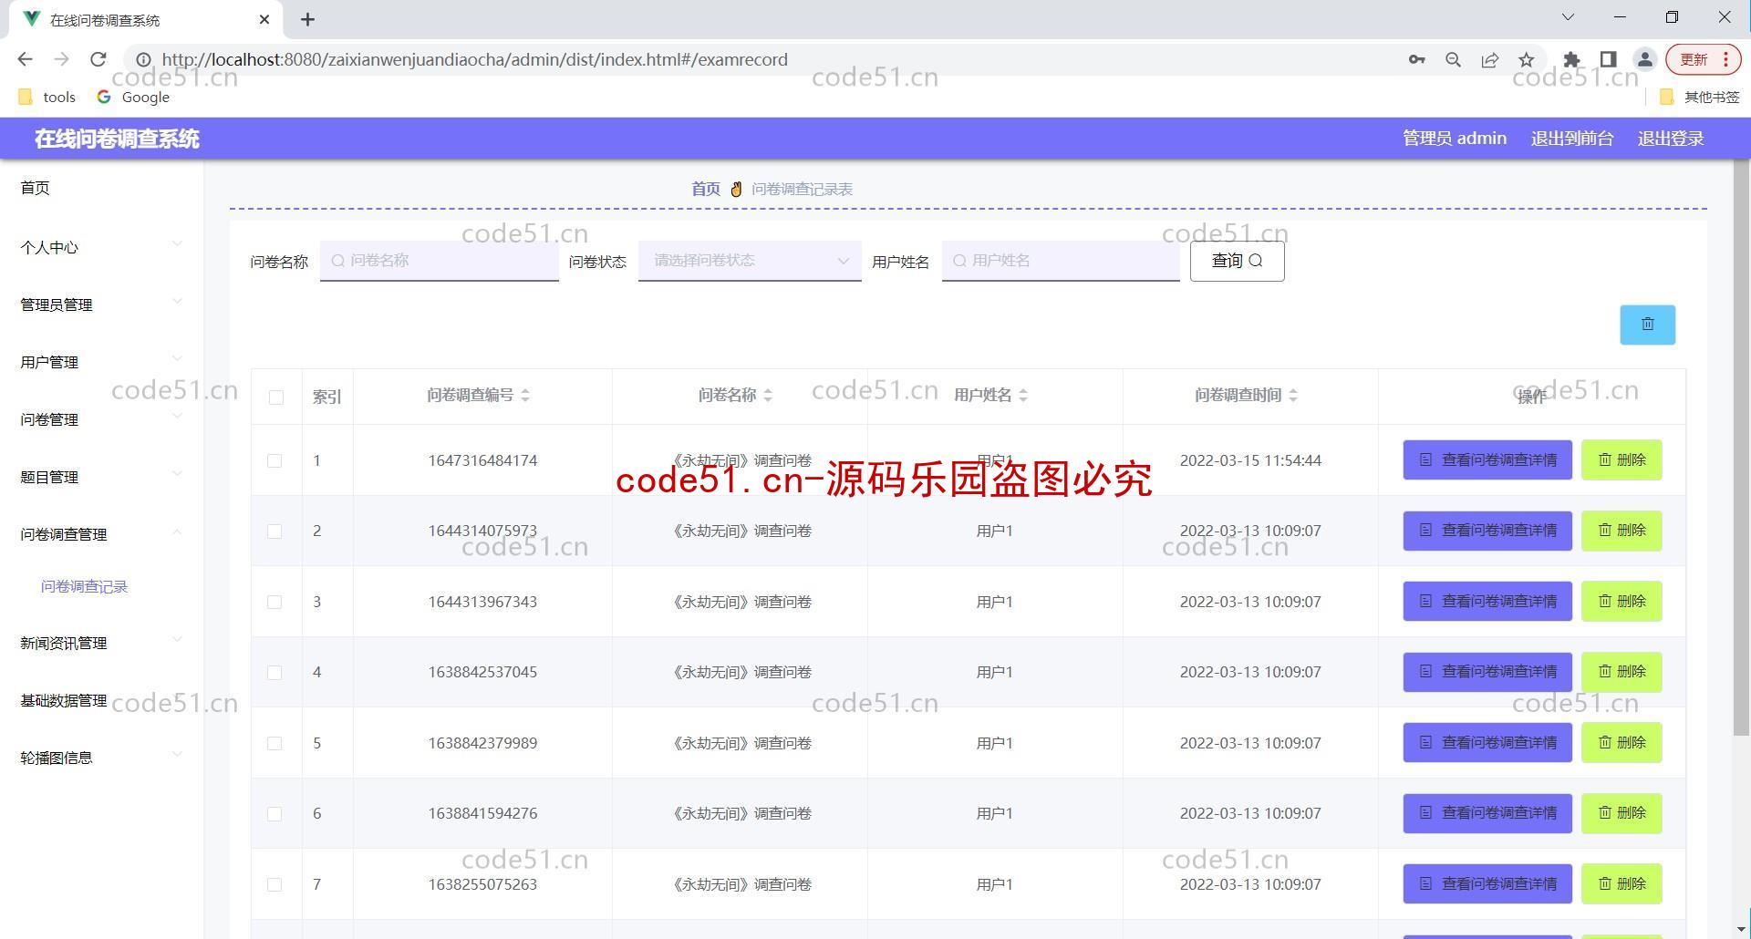Toggle the browser side panel icon
The image size is (1751, 939).
(x=1609, y=59)
